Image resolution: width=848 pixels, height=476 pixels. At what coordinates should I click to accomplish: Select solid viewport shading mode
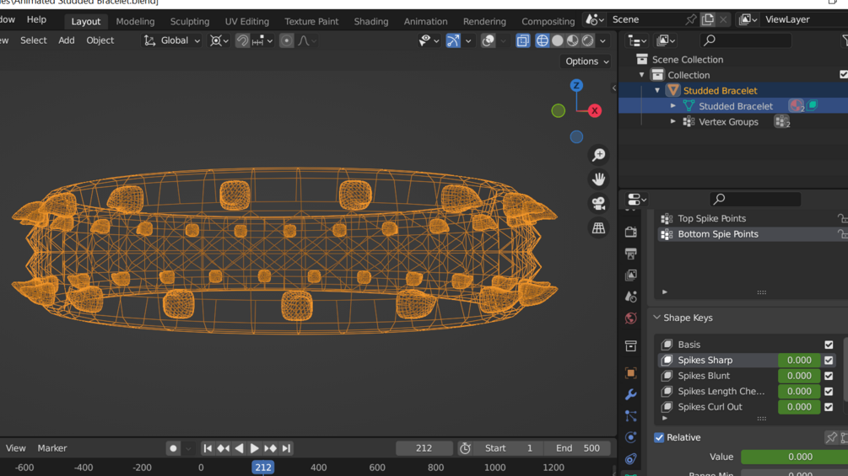557,40
